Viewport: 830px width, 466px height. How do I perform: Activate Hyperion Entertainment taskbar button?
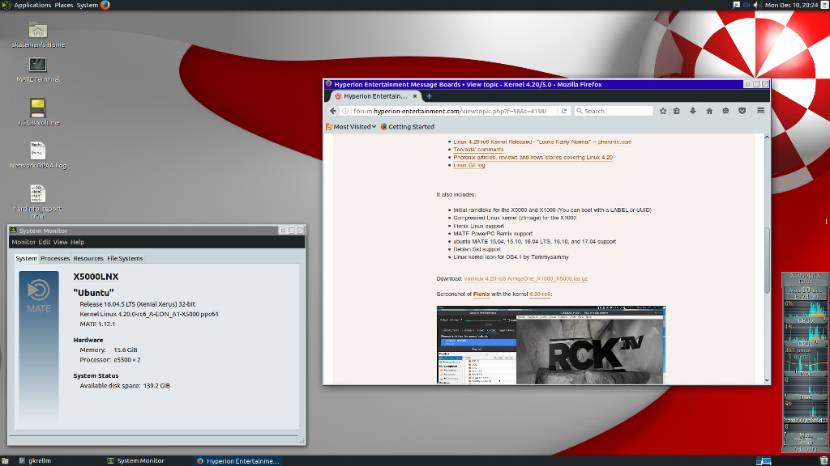tap(237, 460)
